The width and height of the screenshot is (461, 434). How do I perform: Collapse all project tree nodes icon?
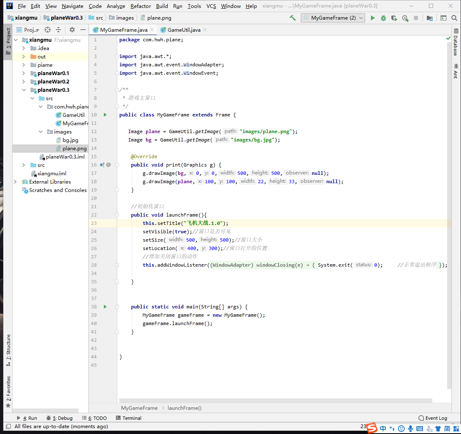click(x=58, y=30)
